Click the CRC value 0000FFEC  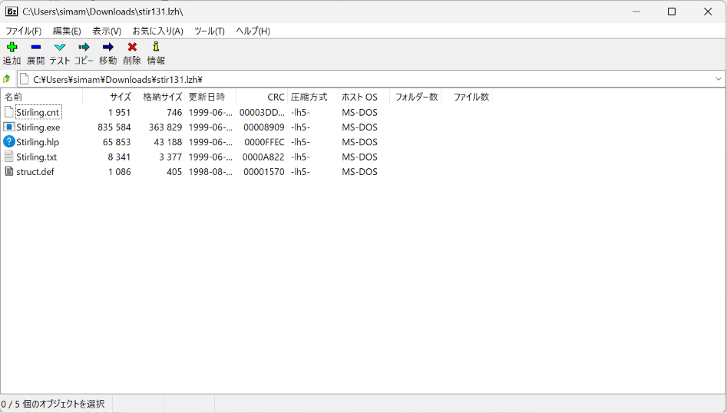pyautogui.click(x=264, y=142)
